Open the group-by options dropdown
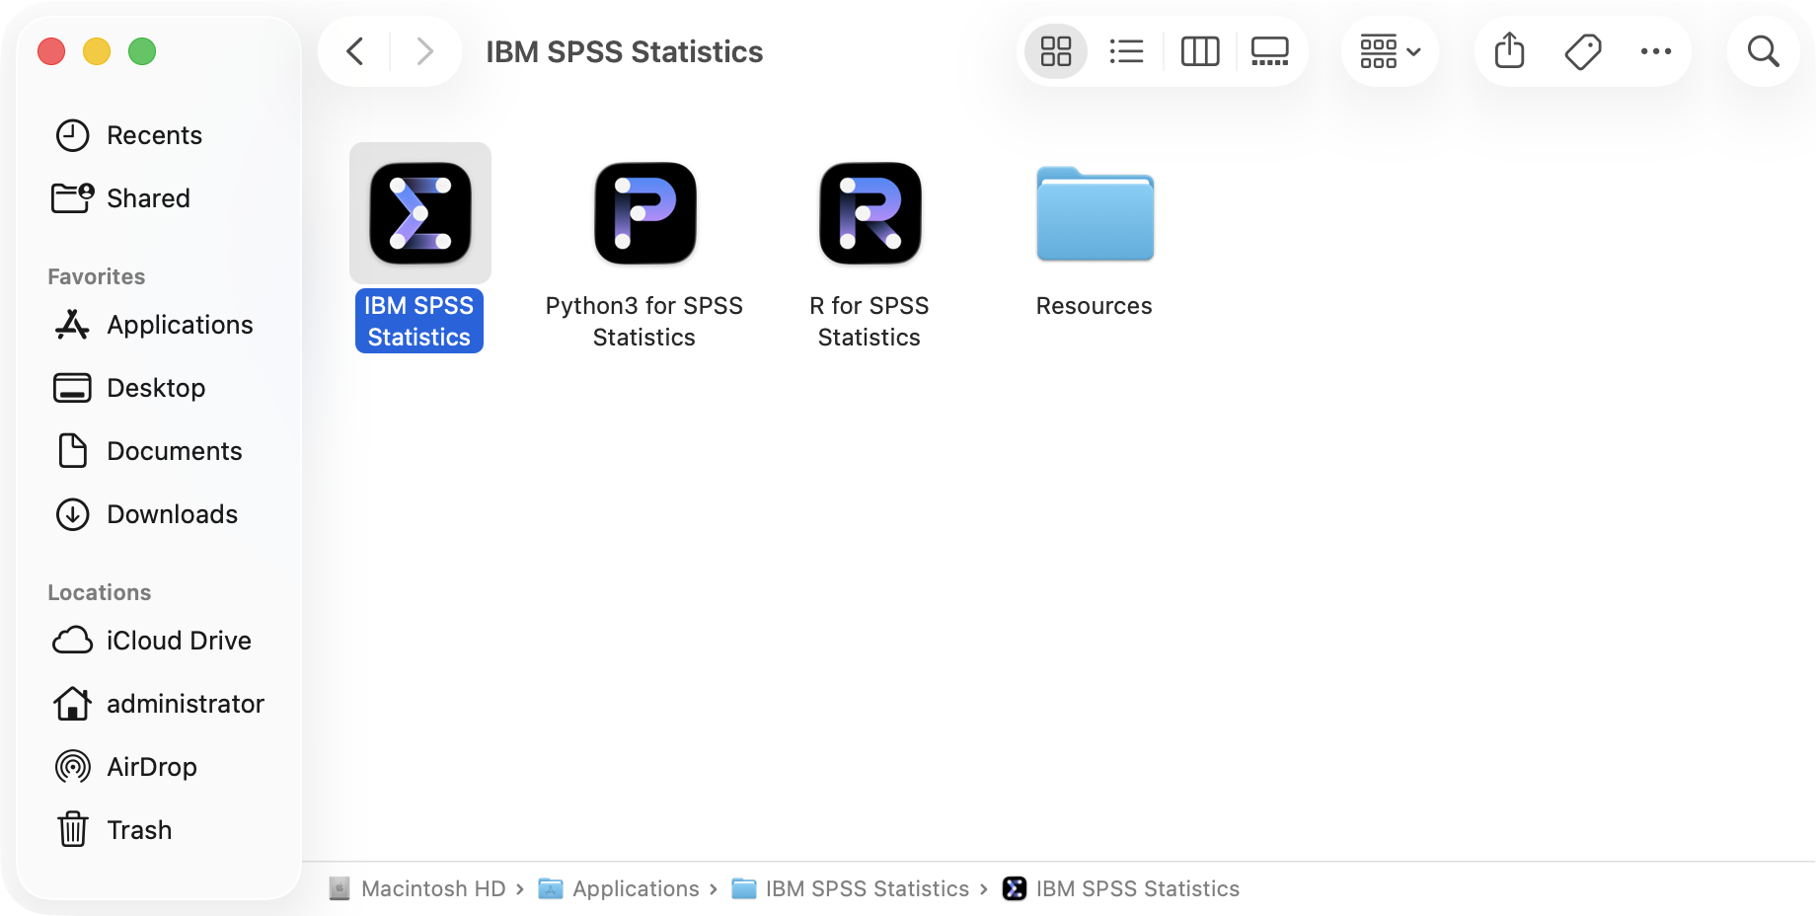Screen dimensions: 1816x916 [1390, 51]
